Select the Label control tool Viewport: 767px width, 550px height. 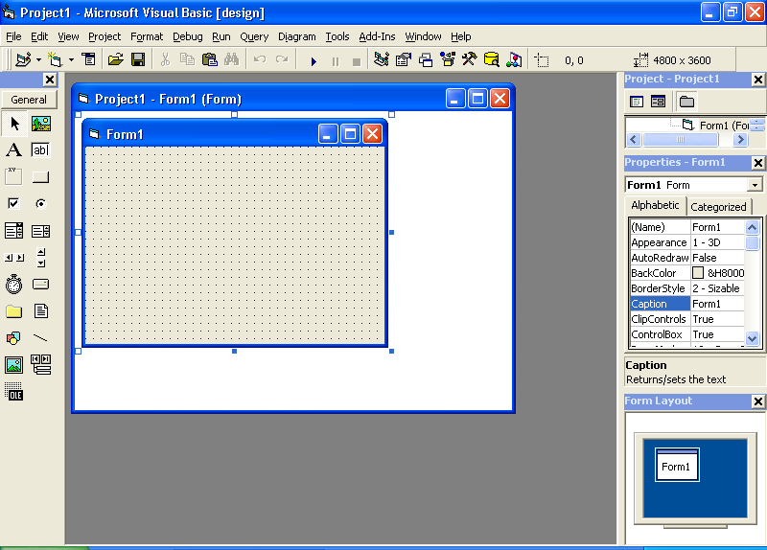pyautogui.click(x=14, y=149)
